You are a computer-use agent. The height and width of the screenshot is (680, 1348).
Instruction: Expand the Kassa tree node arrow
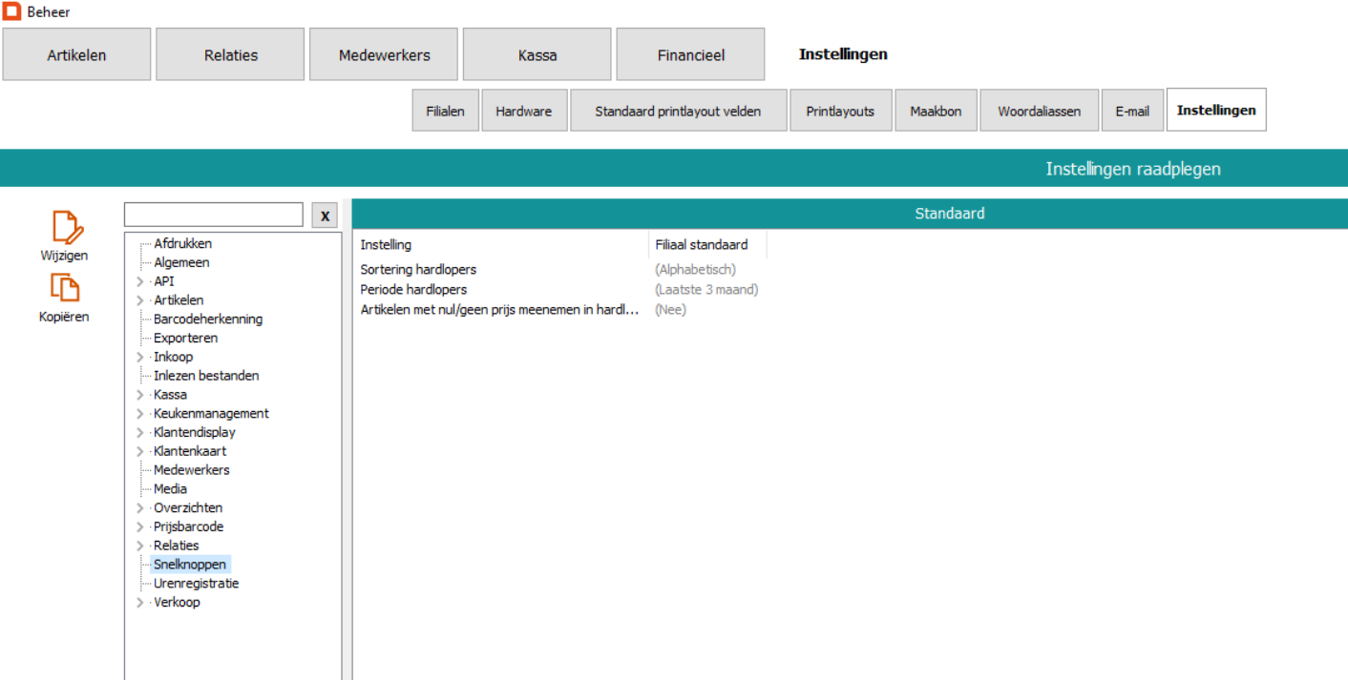click(x=140, y=395)
